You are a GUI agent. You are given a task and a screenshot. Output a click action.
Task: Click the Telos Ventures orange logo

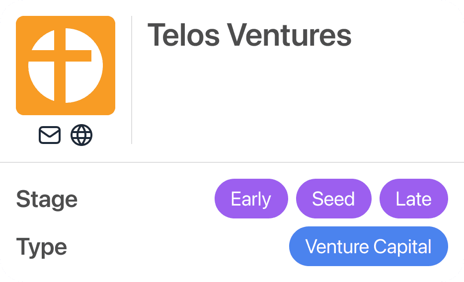click(66, 66)
